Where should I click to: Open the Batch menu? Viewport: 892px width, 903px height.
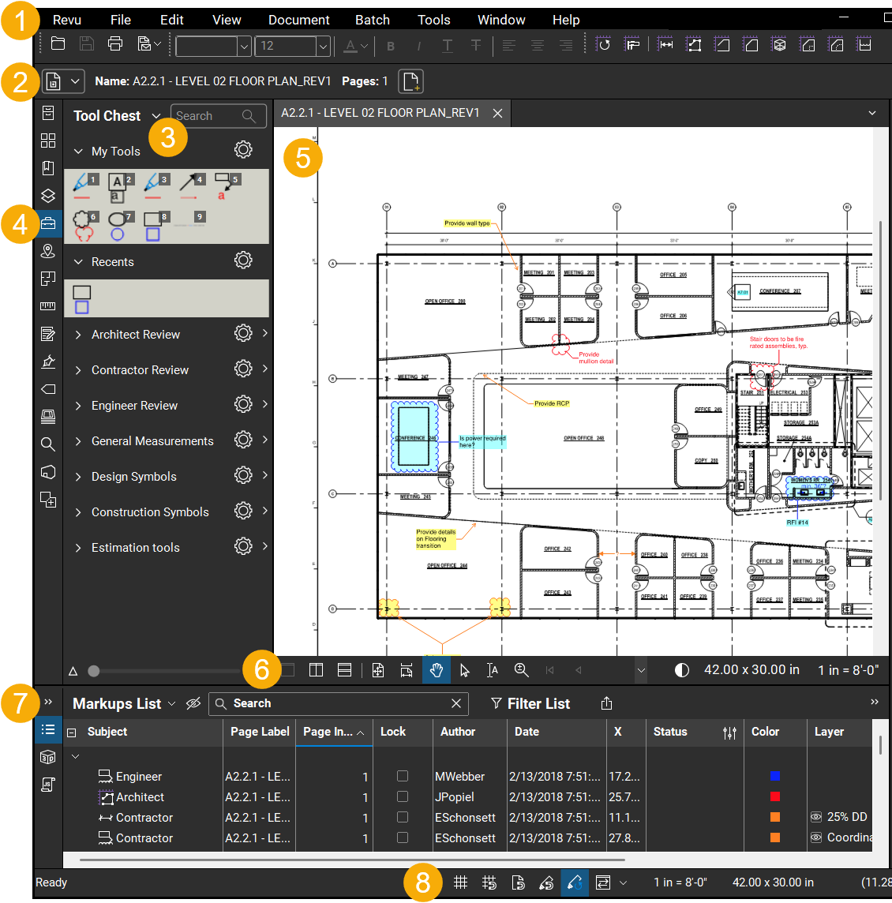(x=372, y=20)
